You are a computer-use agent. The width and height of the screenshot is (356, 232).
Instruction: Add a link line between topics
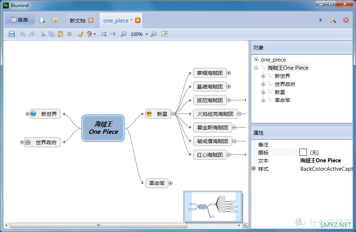[112, 34]
